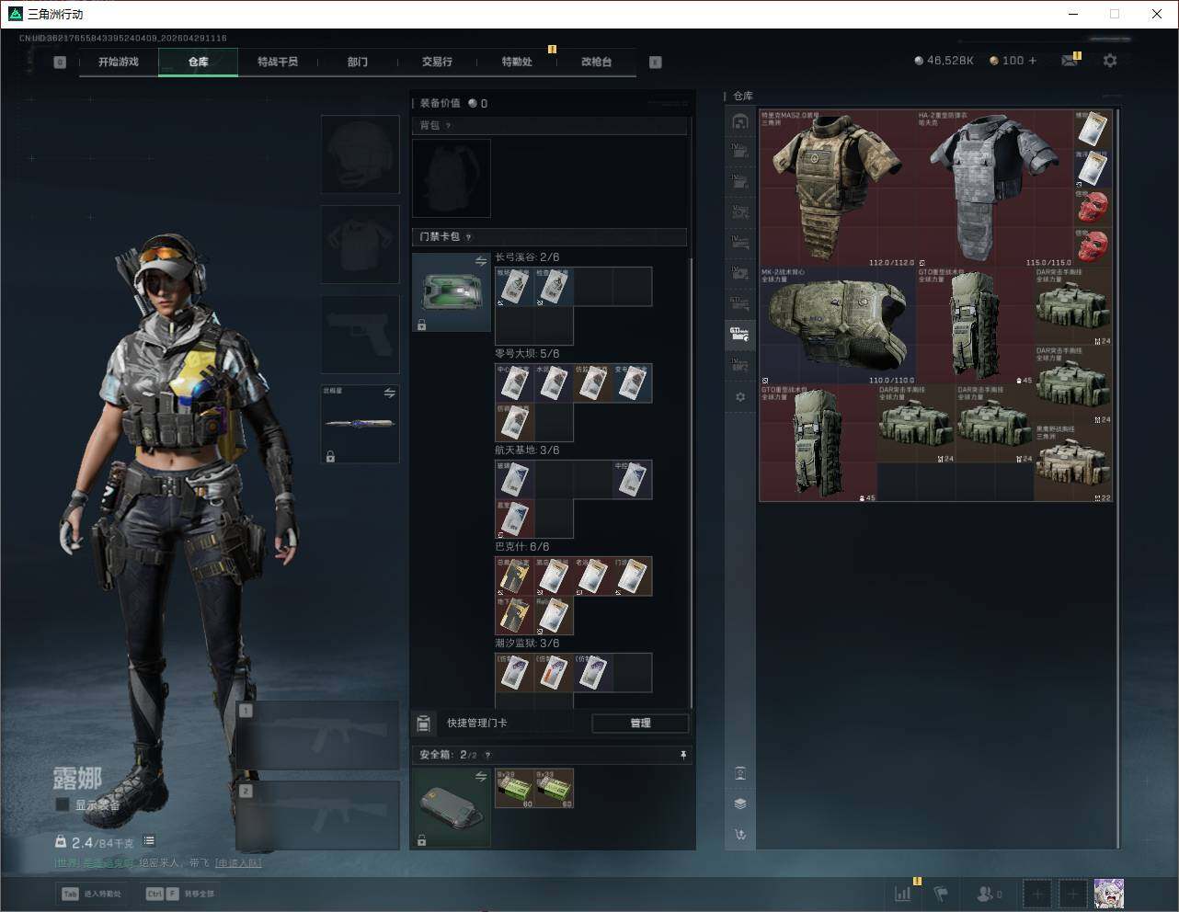Open warehouse sidebar settings gear
This screenshot has height=912, width=1179.
click(x=740, y=397)
